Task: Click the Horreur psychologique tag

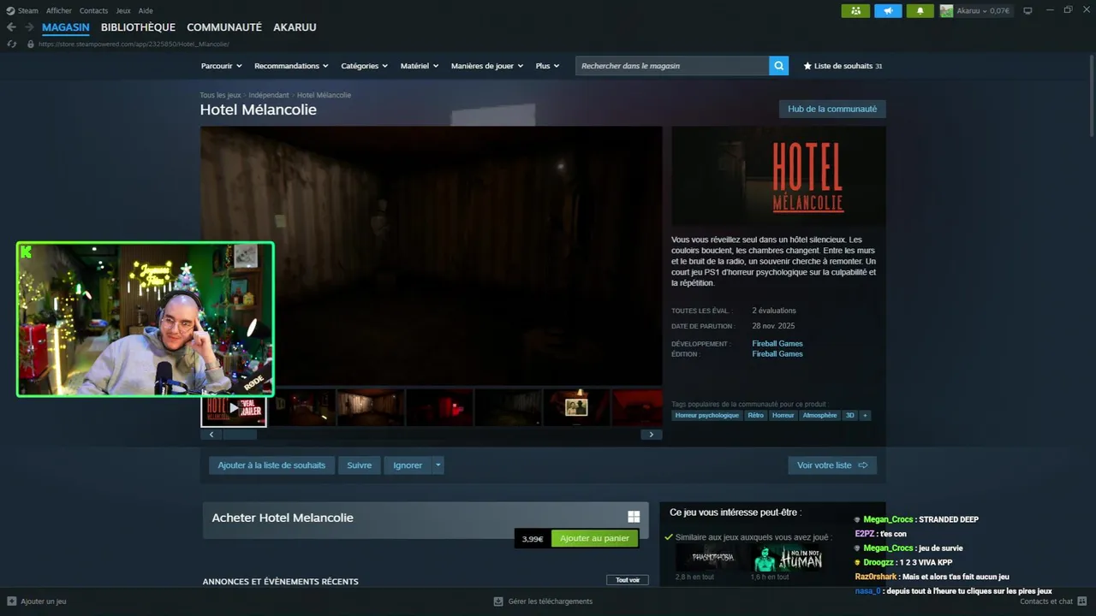Action: point(706,415)
